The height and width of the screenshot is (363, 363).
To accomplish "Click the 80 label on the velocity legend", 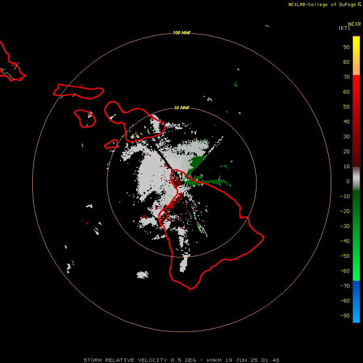I will click(x=346, y=62).
